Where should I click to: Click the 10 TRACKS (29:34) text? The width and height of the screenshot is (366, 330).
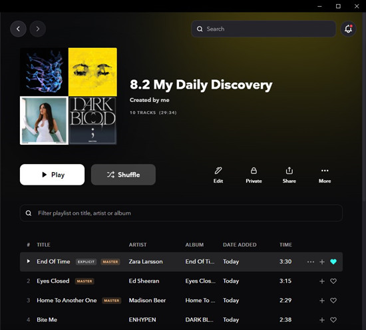click(x=153, y=113)
